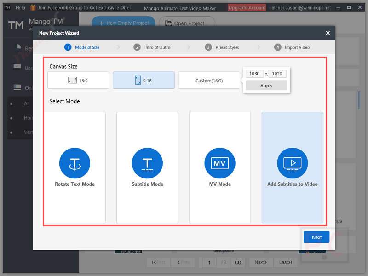
Task: Select Custom(16:9) canvas size option
Action: (209, 80)
